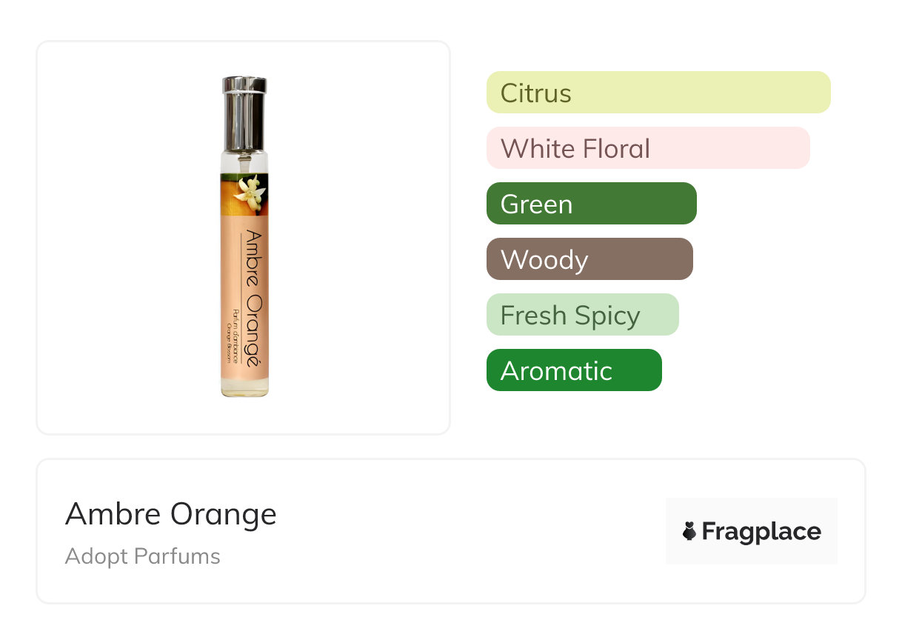Select the Citrus accord bar
Viewport: 902px width, 640px height.
pyautogui.click(x=658, y=93)
